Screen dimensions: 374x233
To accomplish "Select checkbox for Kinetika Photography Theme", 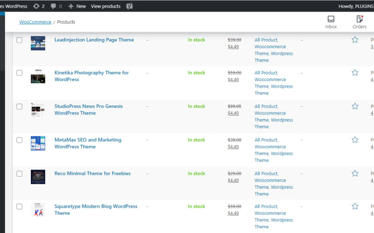I will point(20,73).
